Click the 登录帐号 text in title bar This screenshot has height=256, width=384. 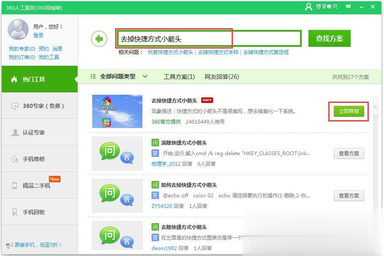pos(327,7)
